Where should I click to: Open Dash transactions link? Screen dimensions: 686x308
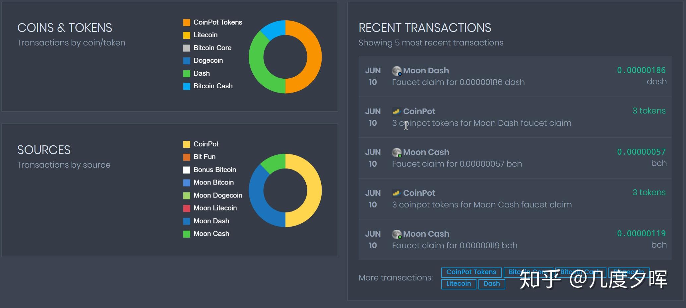coord(492,284)
